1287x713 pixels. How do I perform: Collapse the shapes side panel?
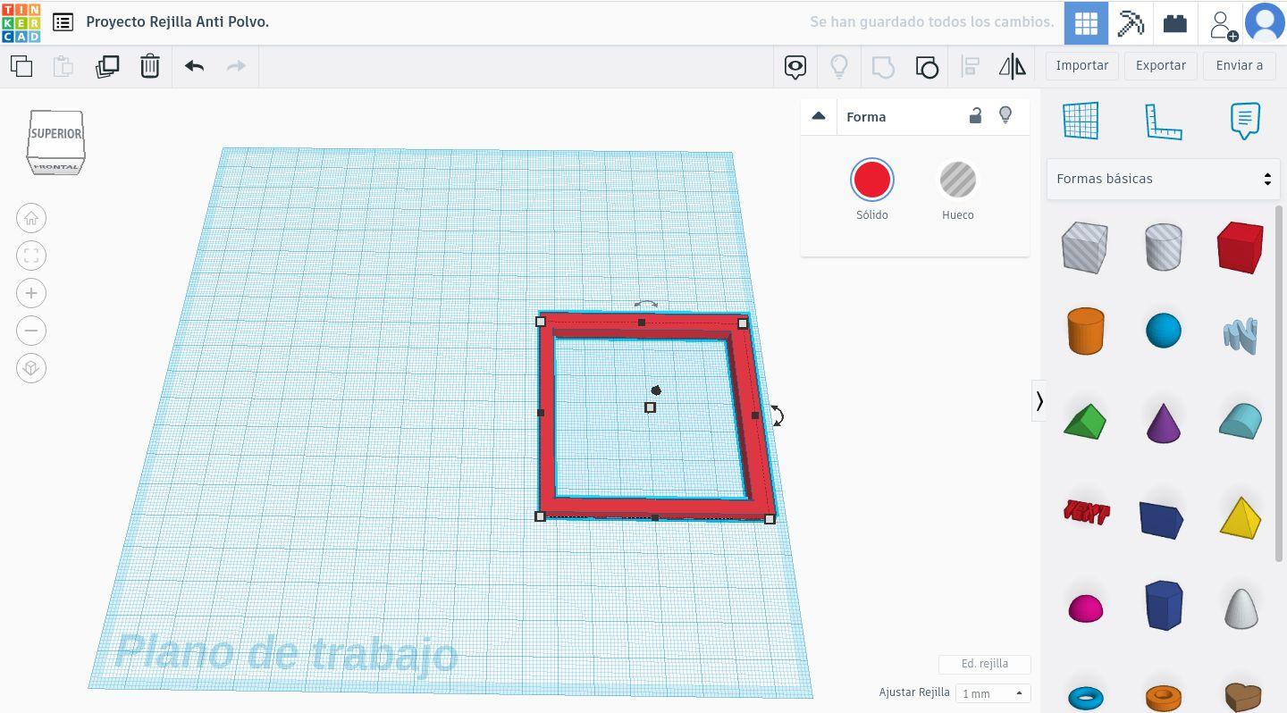coord(1039,400)
